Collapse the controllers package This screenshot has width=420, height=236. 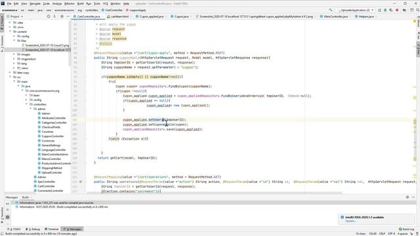(x=26, y=104)
